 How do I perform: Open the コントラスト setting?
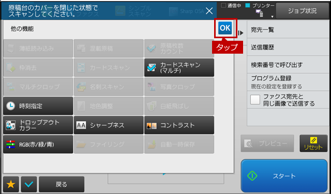[x=179, y=125]
